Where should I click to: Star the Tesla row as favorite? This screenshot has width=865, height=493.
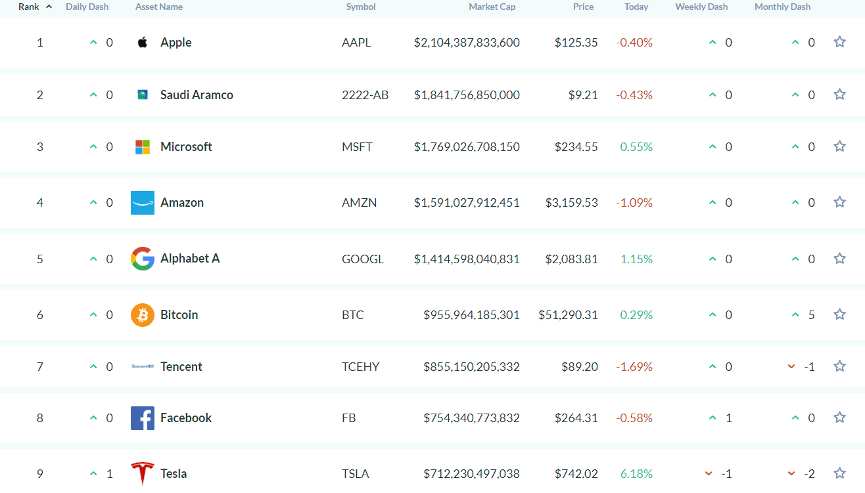(839, 473)
